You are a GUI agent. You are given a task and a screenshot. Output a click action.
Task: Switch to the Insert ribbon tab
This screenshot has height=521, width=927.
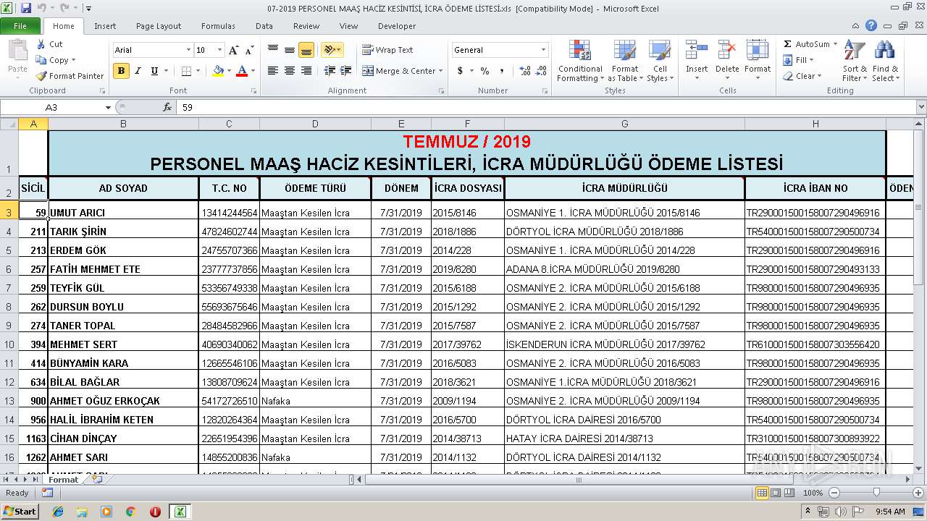pos(105,26)
